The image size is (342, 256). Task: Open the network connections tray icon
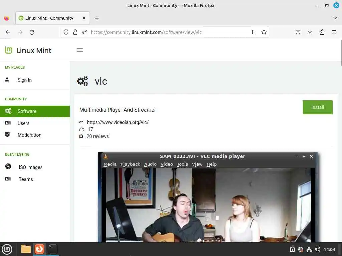[x=309, y=249]
